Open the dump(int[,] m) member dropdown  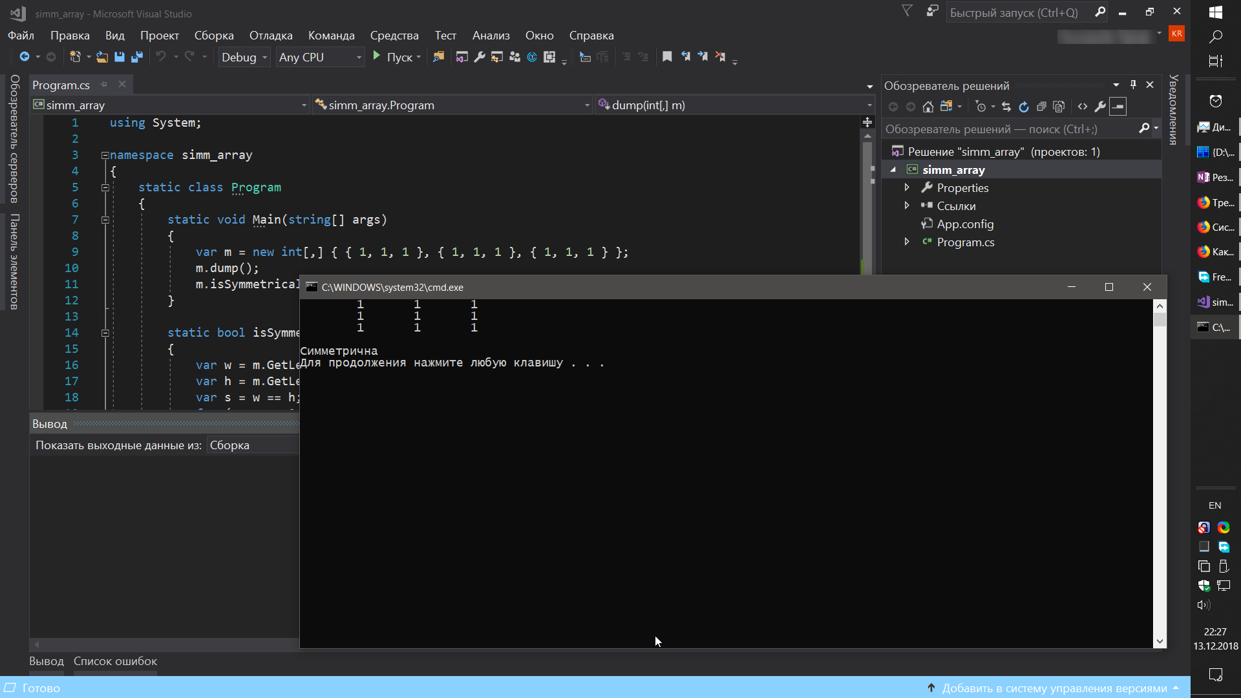(x=736, y=105)
